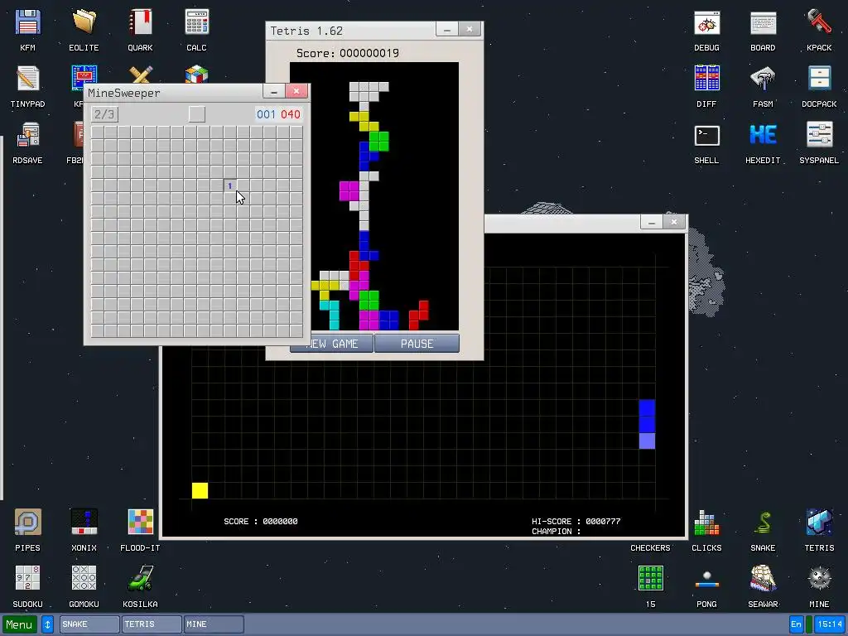
Task: Minimize the MineSweeper window
Action: click(273, 91)
